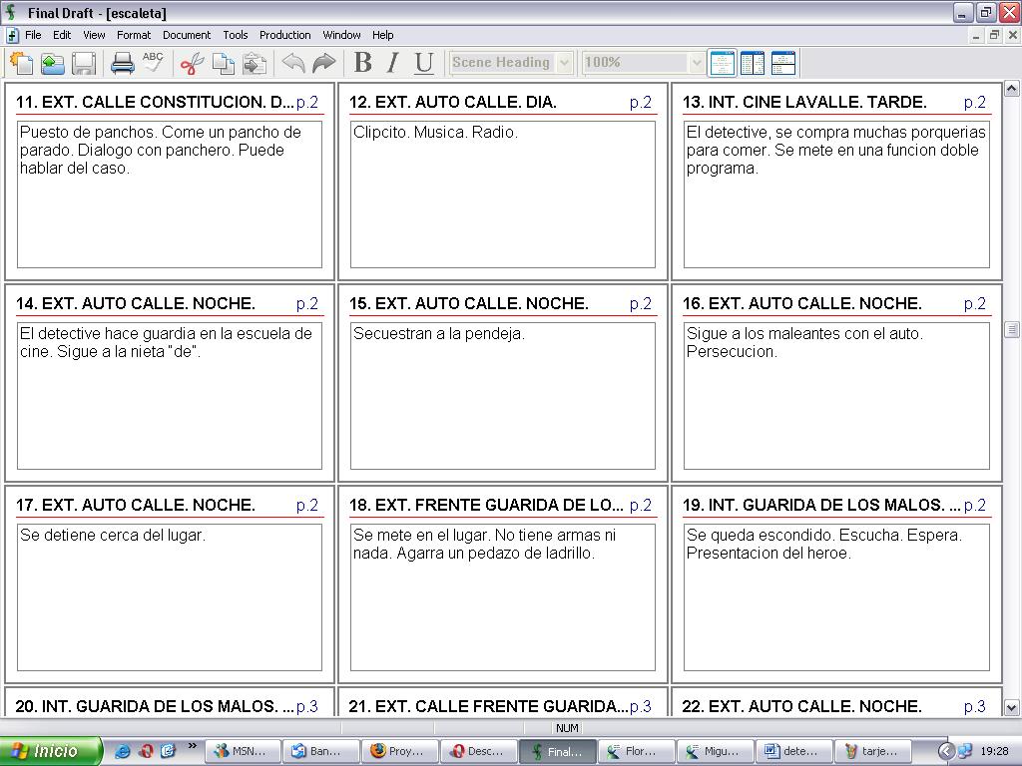1022x766 pixels.
Task: Open the View menu
Action: coord(94,35)
